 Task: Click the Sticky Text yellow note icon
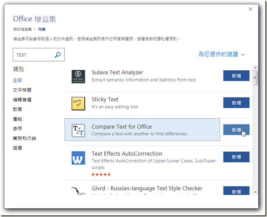pos(78,103)
